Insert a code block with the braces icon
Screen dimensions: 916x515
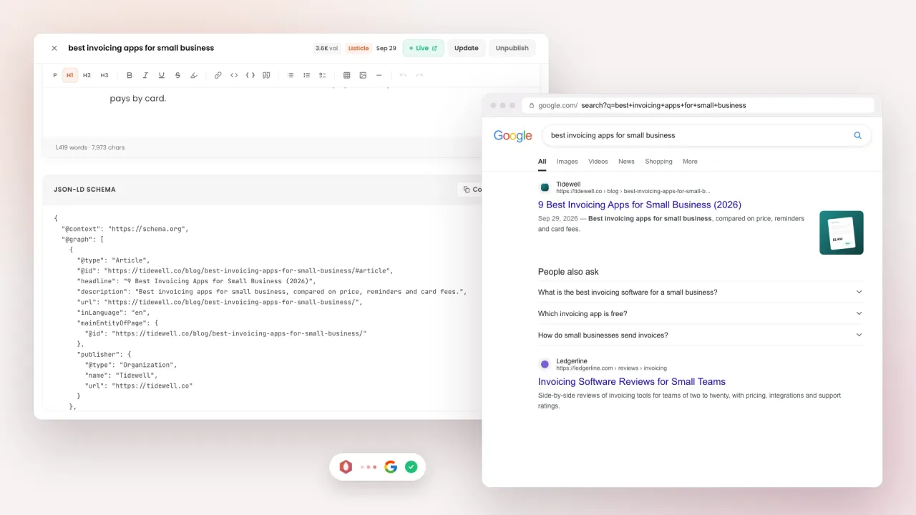250,75
